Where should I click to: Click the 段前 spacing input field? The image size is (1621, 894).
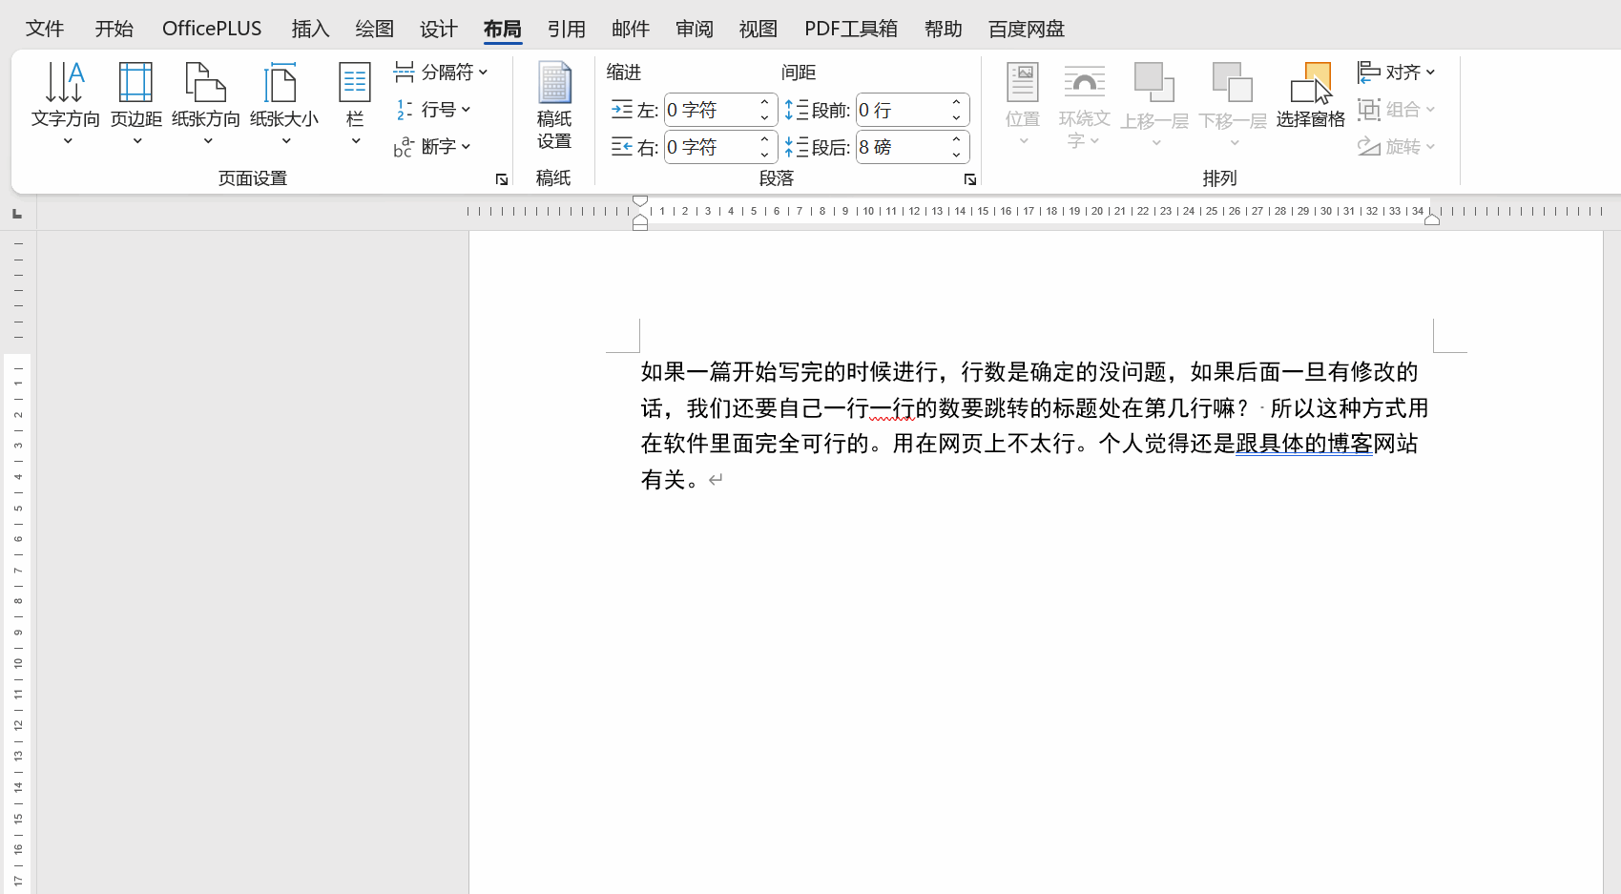[901, 110]
